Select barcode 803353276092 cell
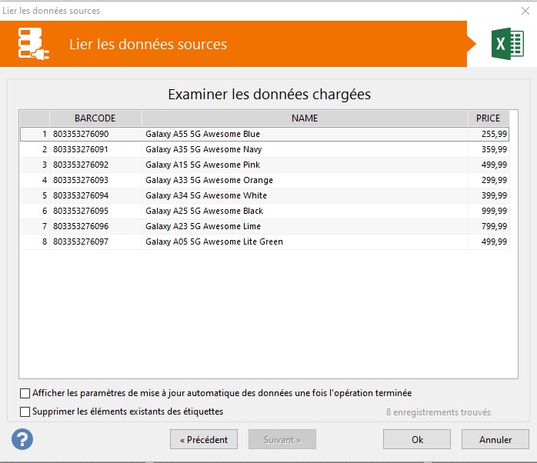Screen dimensions: 537x463 click(95, 165)
